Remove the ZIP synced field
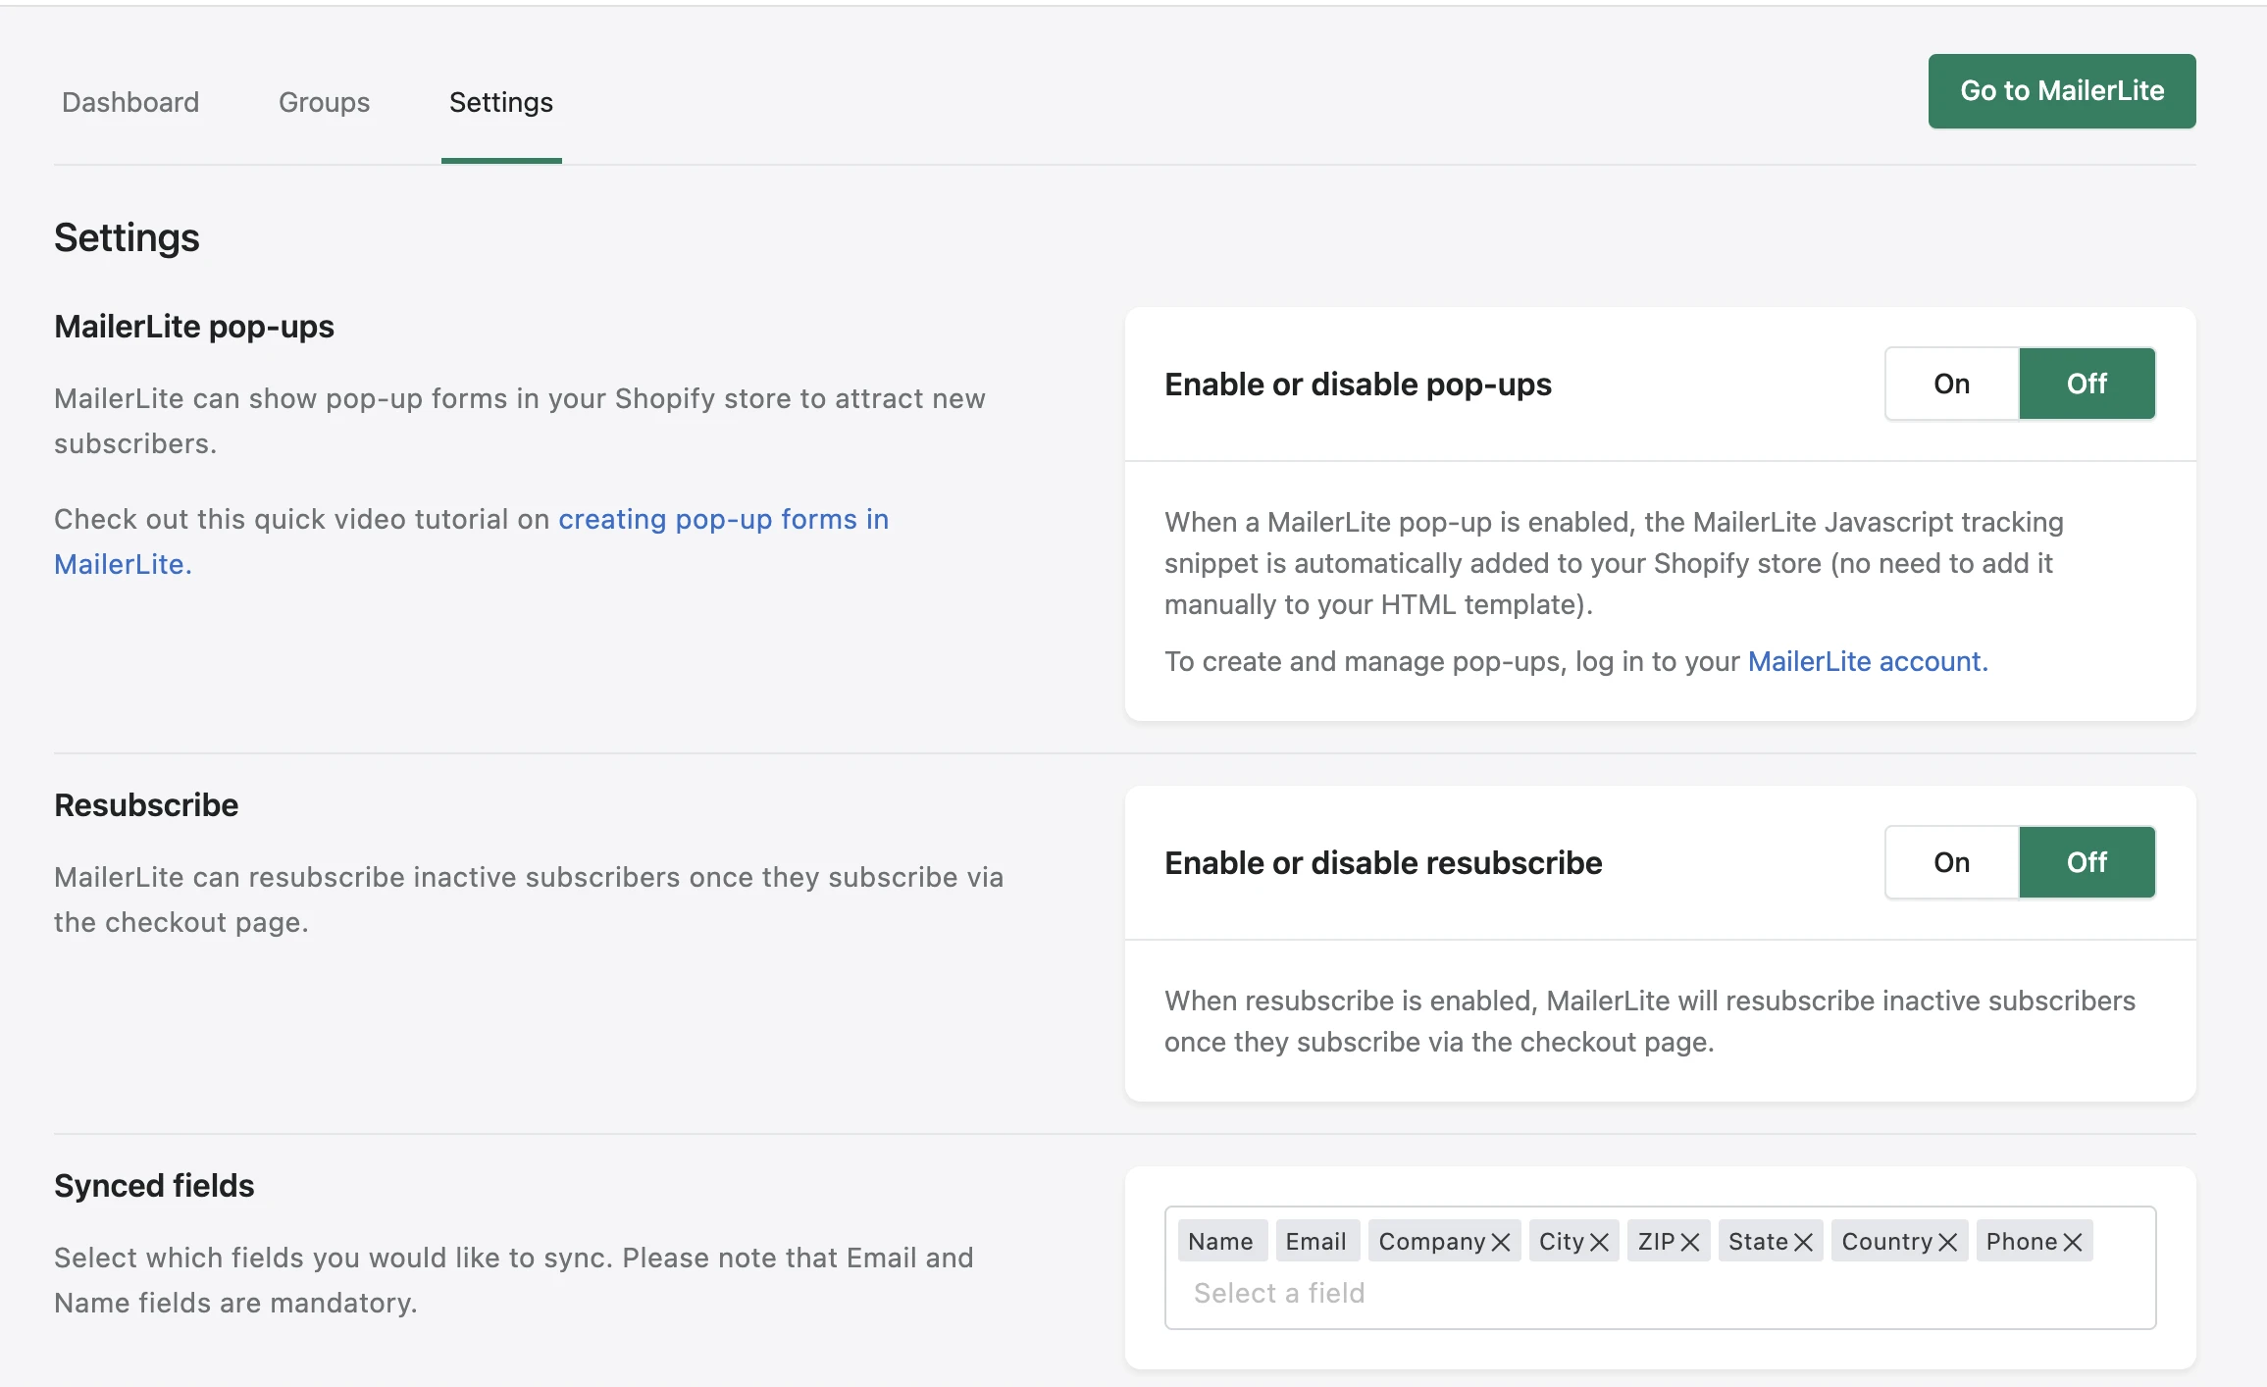The image size is (2267, 1387). click(x=1690, y=1242)
